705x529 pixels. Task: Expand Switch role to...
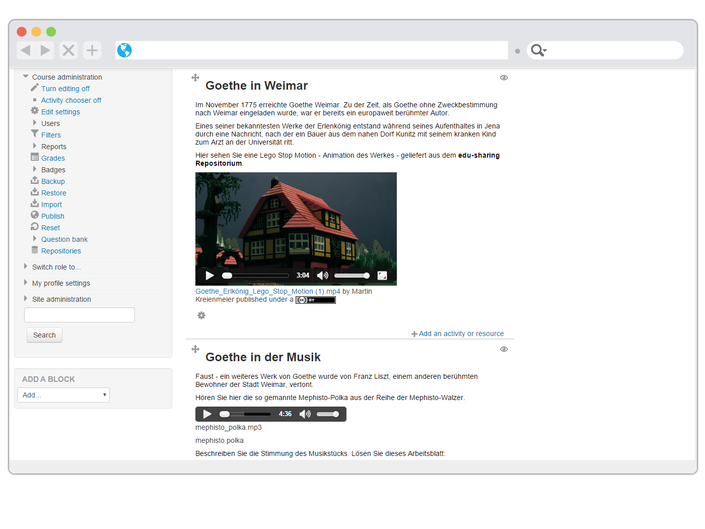coord(26,267)
